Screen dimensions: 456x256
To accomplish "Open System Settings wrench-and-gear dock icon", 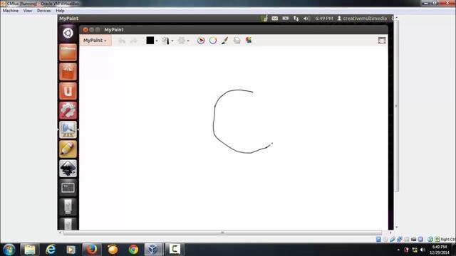I will point(68,110).
